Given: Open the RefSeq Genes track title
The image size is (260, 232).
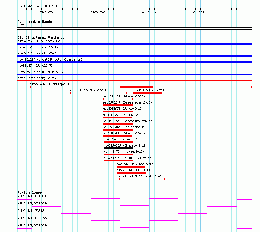Looking at the screenshot, I should click(30, 193).
